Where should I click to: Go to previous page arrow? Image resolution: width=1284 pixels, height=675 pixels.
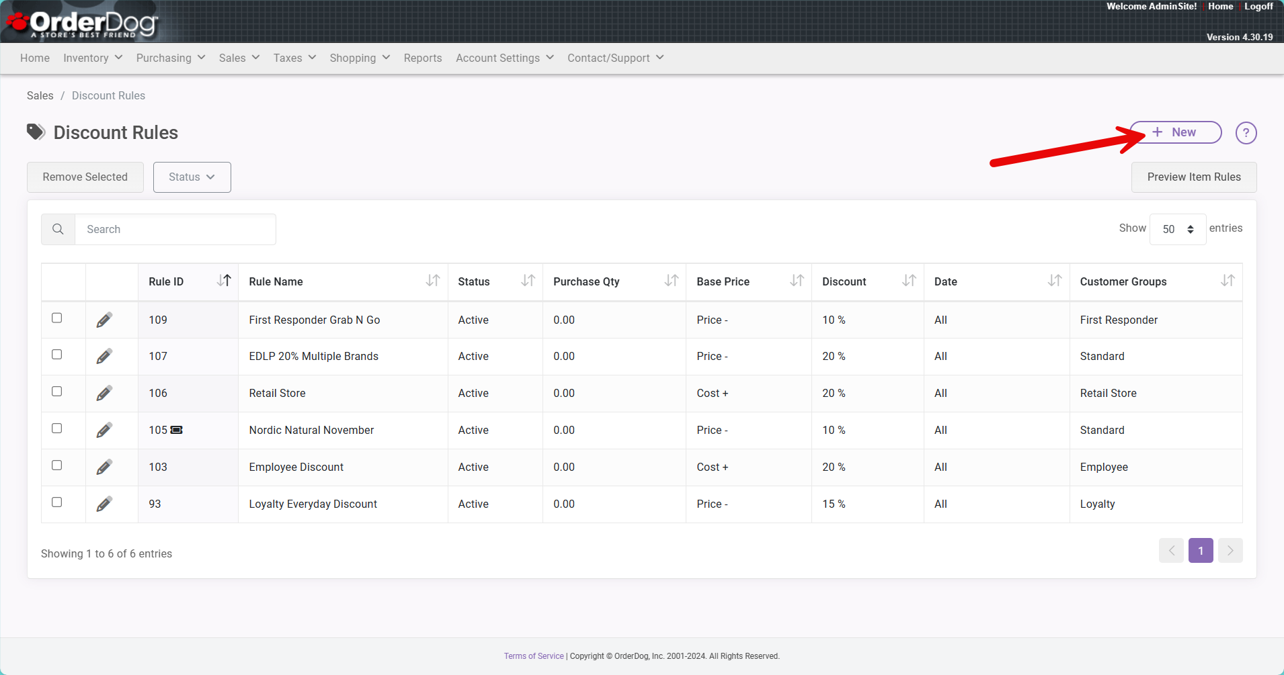point(1171,551)
